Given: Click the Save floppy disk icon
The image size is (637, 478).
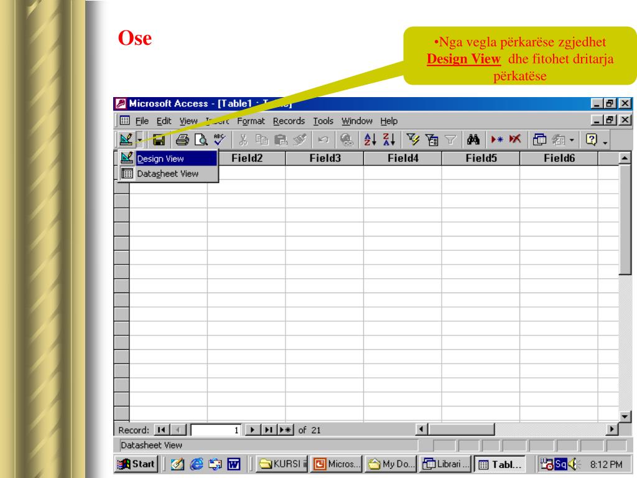Looking at the screenshot, I should pos(159,140).
